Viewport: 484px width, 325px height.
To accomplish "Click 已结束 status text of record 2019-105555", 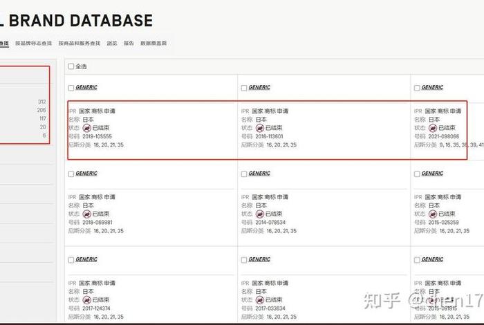I will pyautogui.click(x=101, y=128).
